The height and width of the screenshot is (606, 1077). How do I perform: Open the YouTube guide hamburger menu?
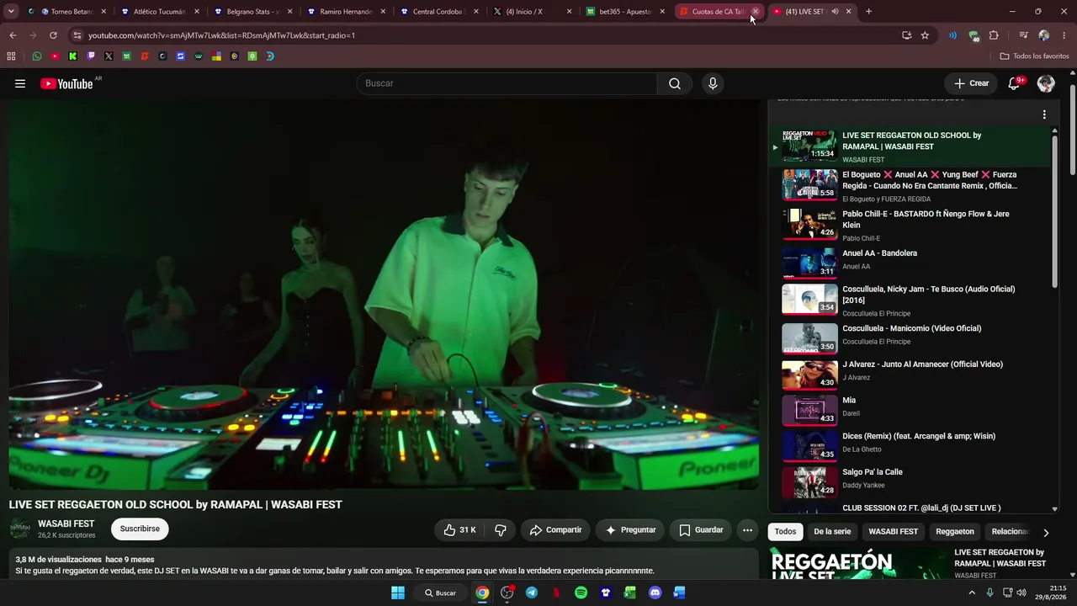point(20,83)
